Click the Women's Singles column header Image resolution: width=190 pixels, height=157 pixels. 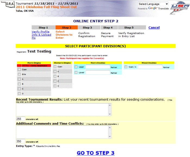(62, 63)
